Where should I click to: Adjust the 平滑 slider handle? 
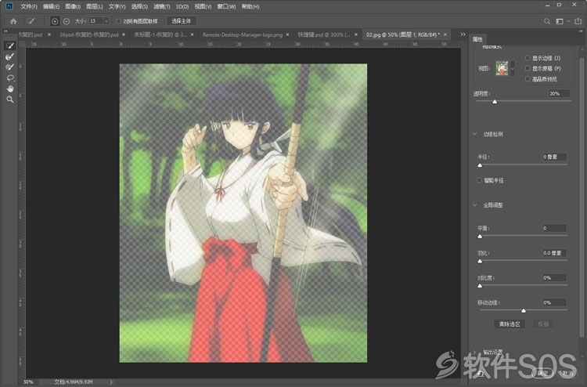(480, 237)
